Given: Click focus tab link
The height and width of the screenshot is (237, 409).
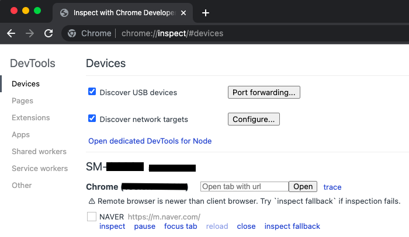Looking at the screenshot, I should (181, 226).
